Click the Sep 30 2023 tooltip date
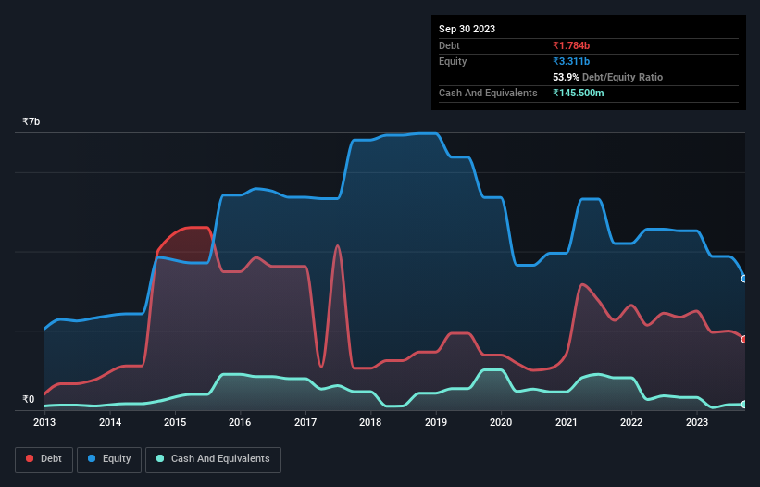The height and width of the screenshot is (487, 760). (467, 29)
